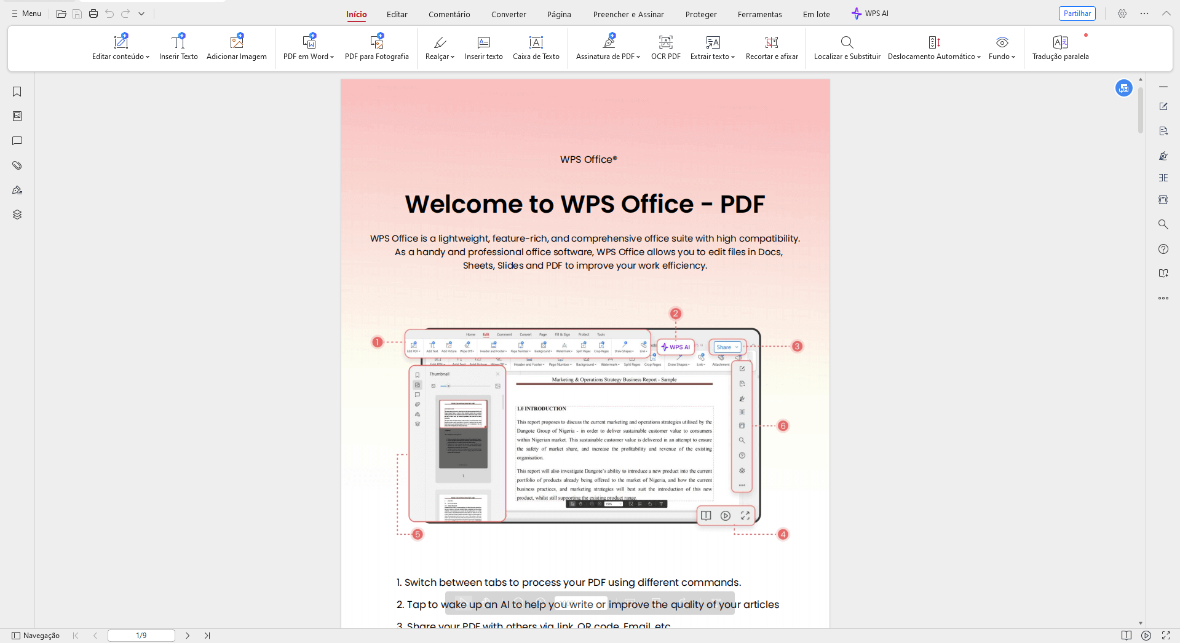This screenshot has height=643, width=1180.
Task: Switch to the Comentário tab
Action: click(x=449, y=14)
